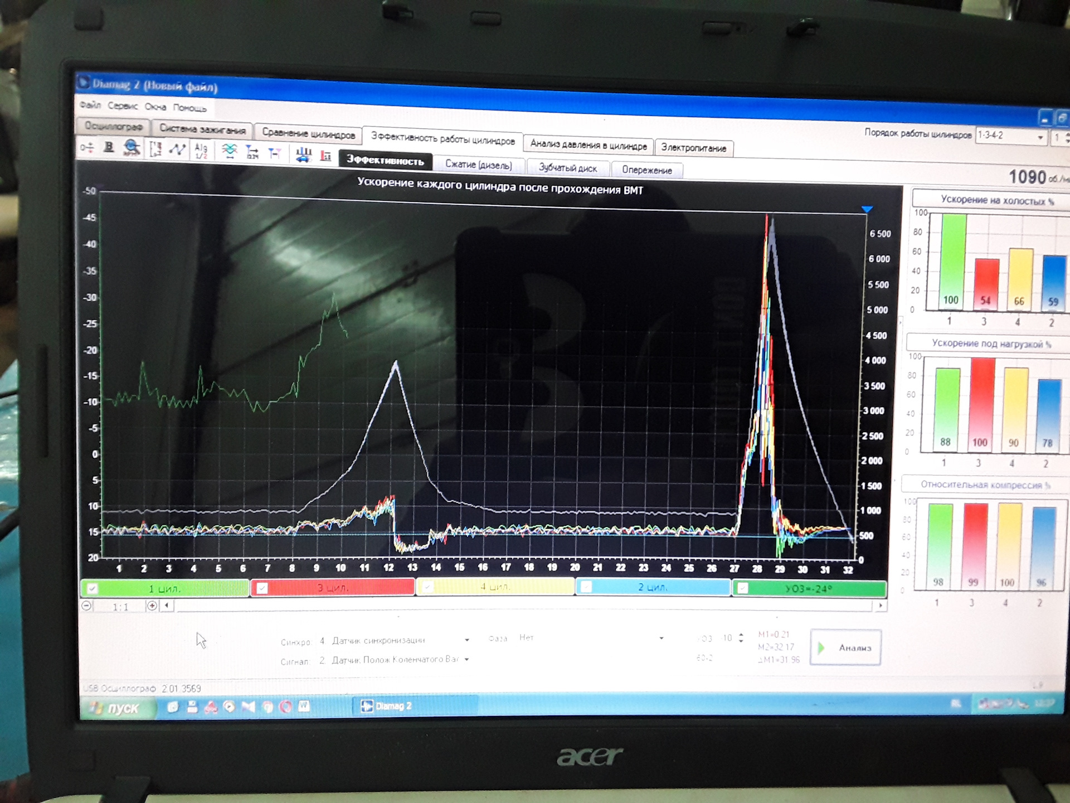Image resolution: width=1070 pixels, height=803 pixels.
Task: Switch to the Система зажигания tab
Action: pyautogui.click(x=202, y=129)
